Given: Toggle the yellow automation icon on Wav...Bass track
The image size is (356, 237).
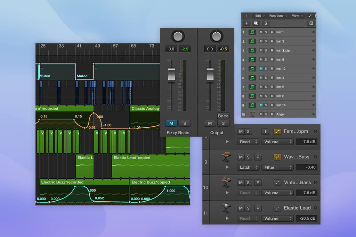Looking at the screenshot, I should click(x=277, y=157).
